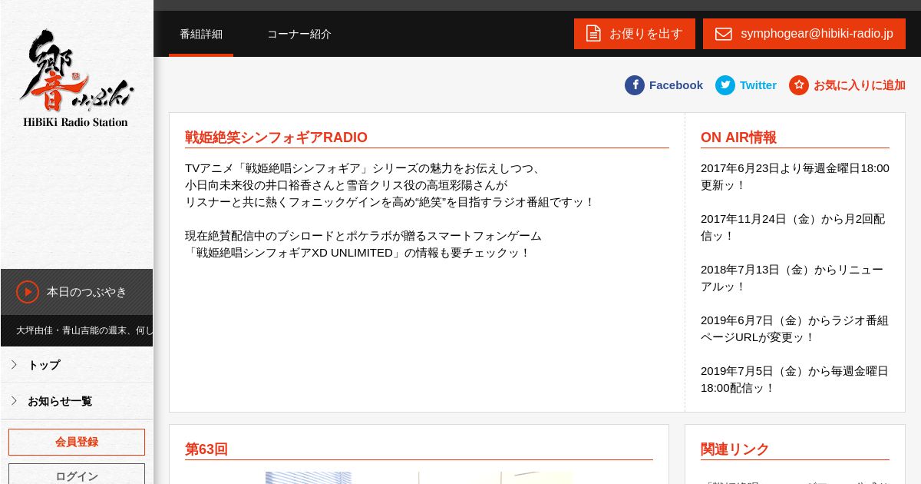Click the 戦姫絶笑シンフォギアRADIO heading
The width and height of the screenshot is (921, 484).
(x=276, y=138)
